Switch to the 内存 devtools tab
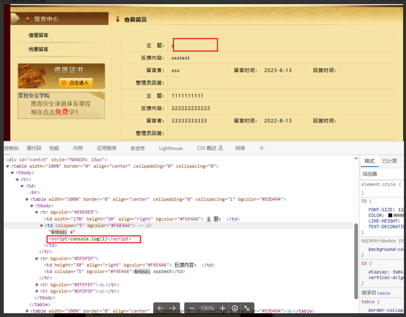This screenshot has height=317, width=406. coord(78,148)
